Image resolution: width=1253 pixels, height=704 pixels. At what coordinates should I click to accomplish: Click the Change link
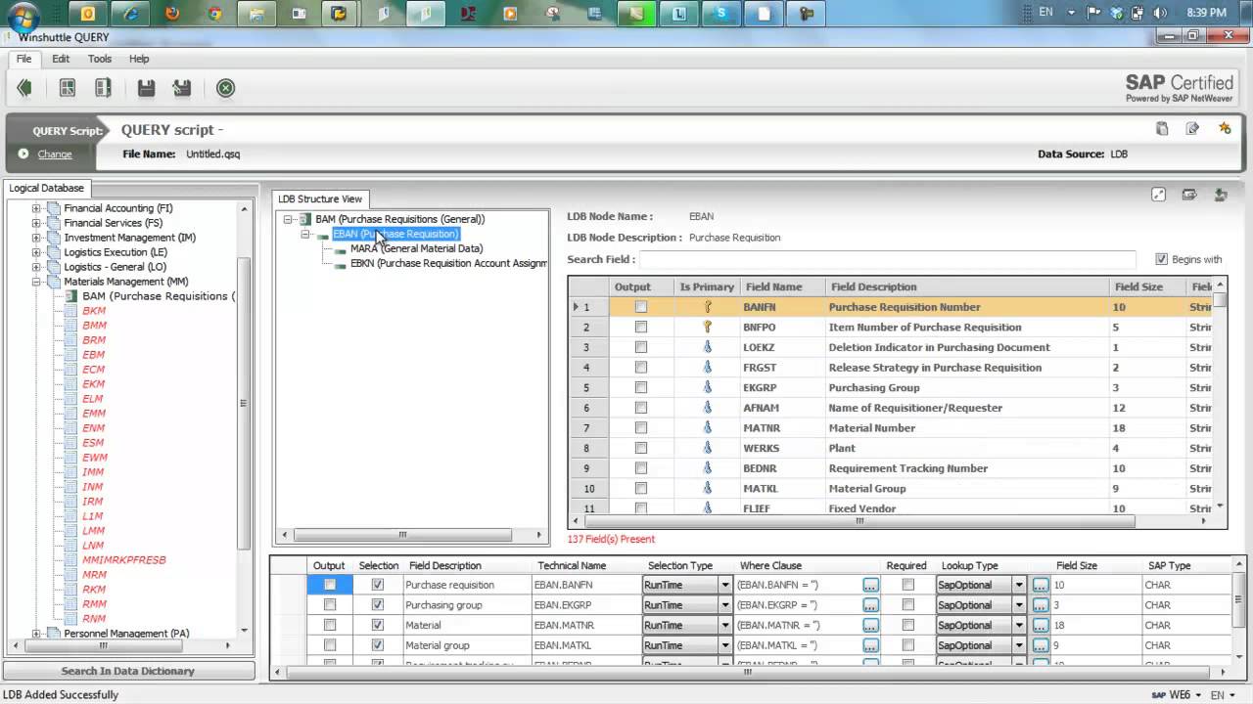[55, 154]
